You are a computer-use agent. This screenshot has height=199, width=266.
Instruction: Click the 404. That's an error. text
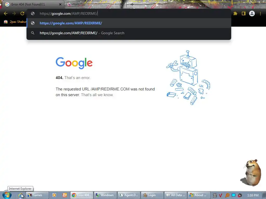(x=73, y=78)
